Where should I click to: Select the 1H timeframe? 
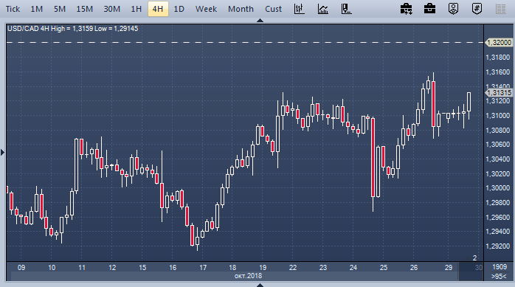[x=136, y=9]
